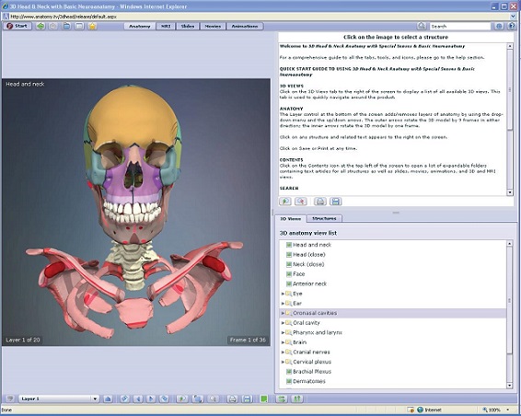The image size is (521, 416).
Task: Open the Layer 1 dropdown
Action: point(59,399)
